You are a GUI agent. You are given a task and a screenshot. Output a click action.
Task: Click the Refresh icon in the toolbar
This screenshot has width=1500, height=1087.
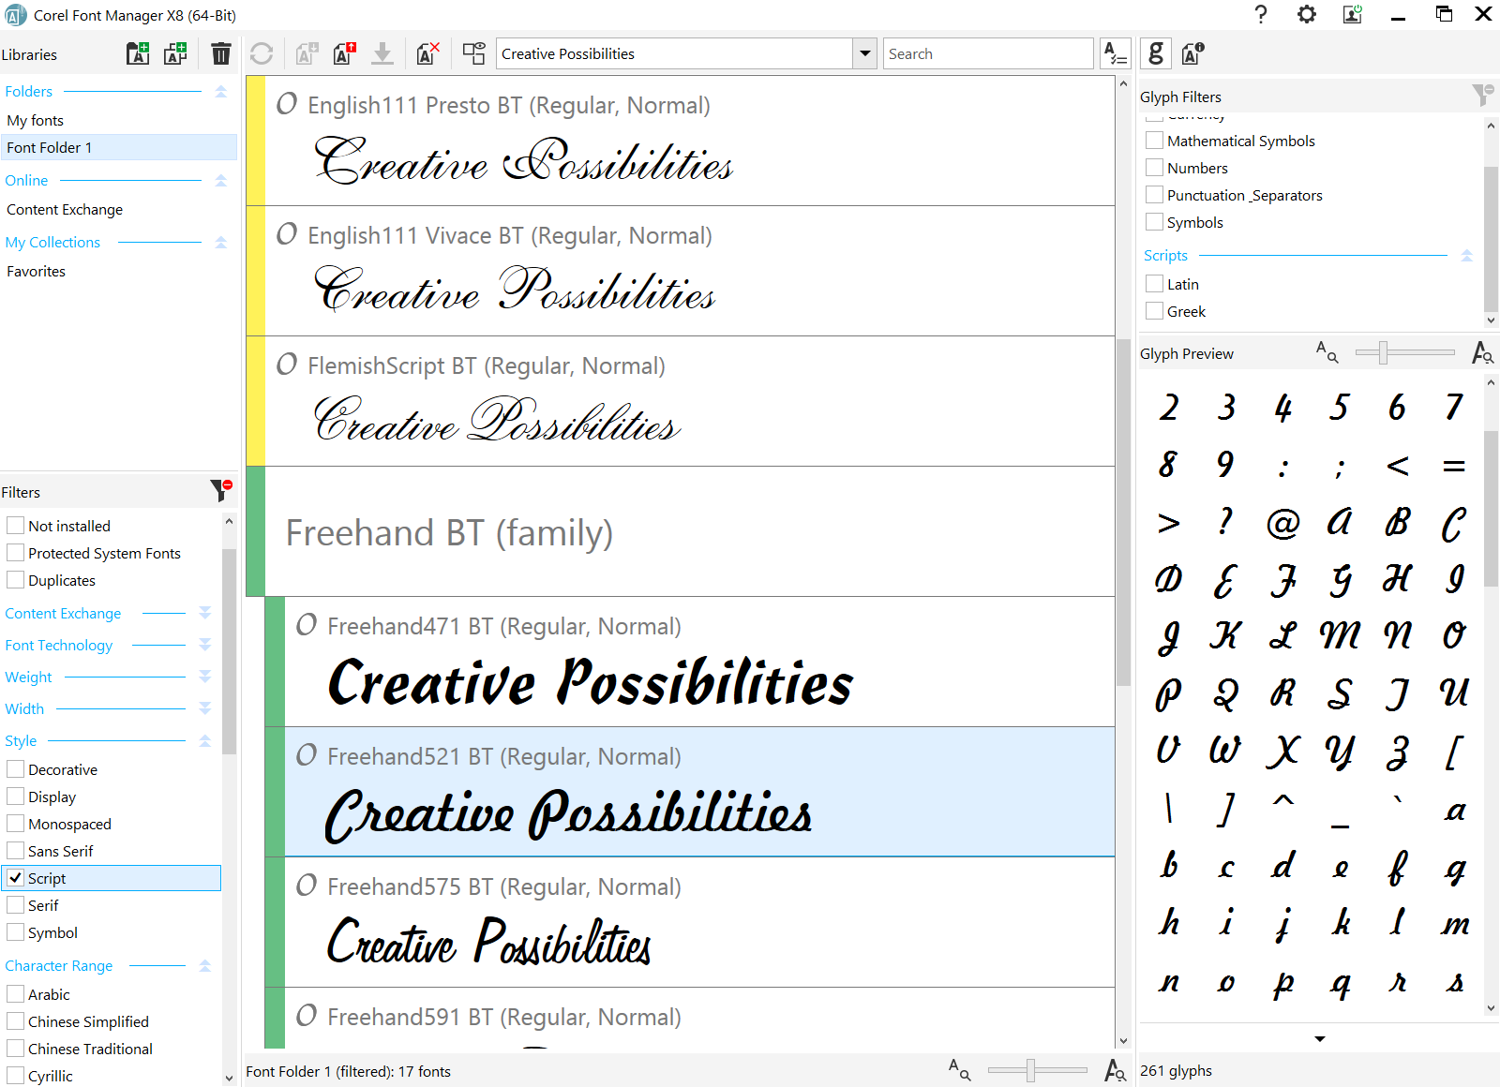(262, 53)
